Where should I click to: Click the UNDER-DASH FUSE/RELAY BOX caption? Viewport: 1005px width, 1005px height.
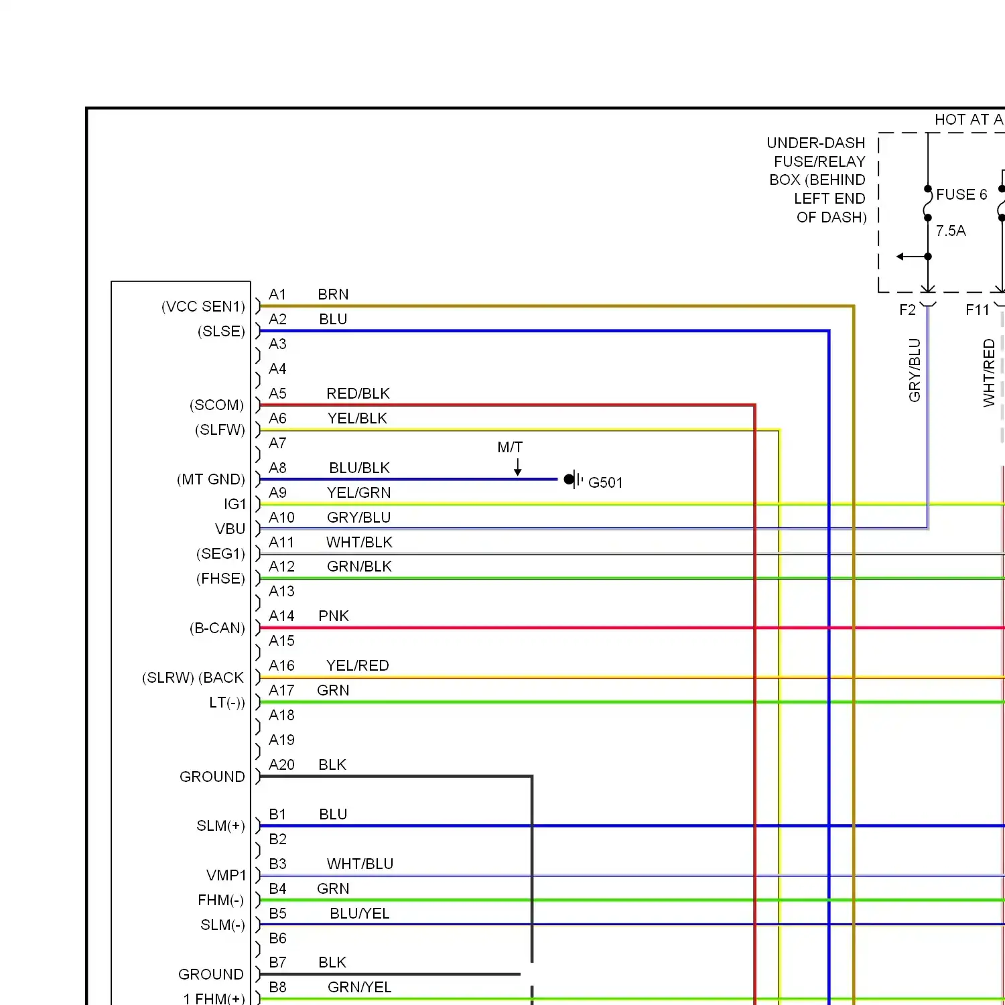point(817,180)
